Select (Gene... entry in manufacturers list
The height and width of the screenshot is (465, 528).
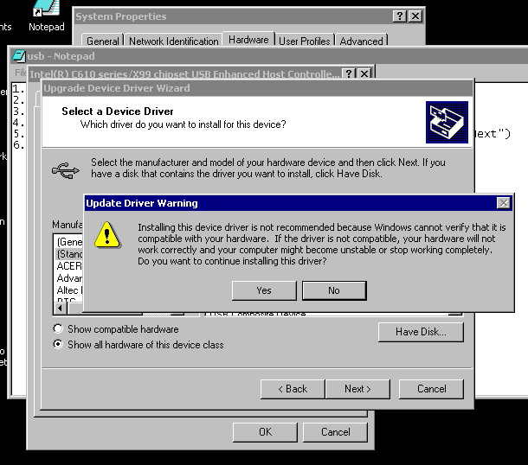[x=69, y=242]
